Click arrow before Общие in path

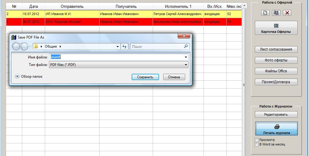tap(41, 46)
